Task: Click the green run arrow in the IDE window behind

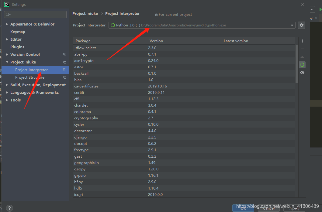Action: tap(320, 9)
